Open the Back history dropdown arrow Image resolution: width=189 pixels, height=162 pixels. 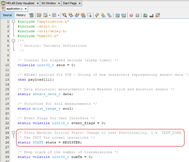50,15
